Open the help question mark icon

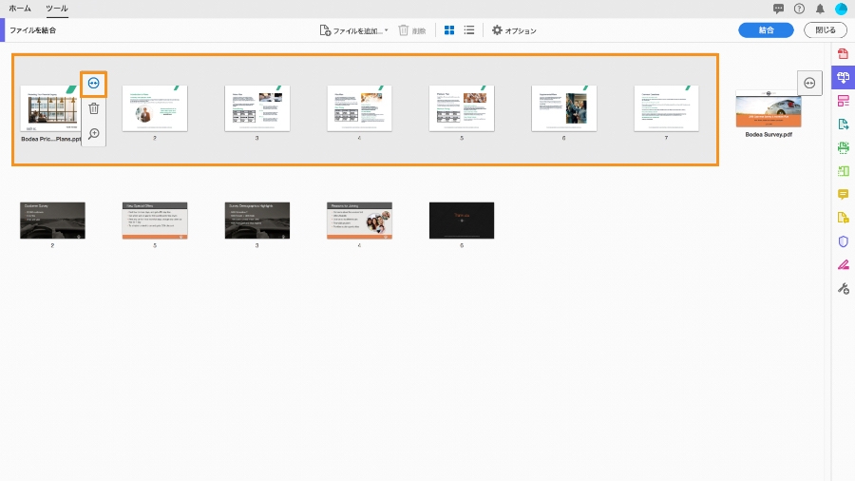799,9
